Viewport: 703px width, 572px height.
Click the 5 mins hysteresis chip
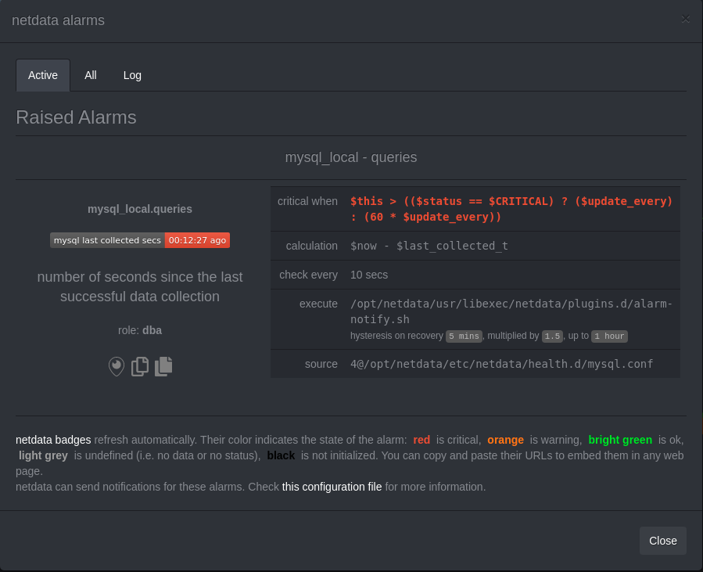(x=464, y=336)
